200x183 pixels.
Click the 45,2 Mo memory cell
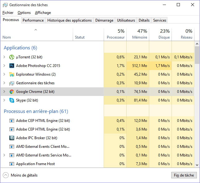[x=138, y=74]
